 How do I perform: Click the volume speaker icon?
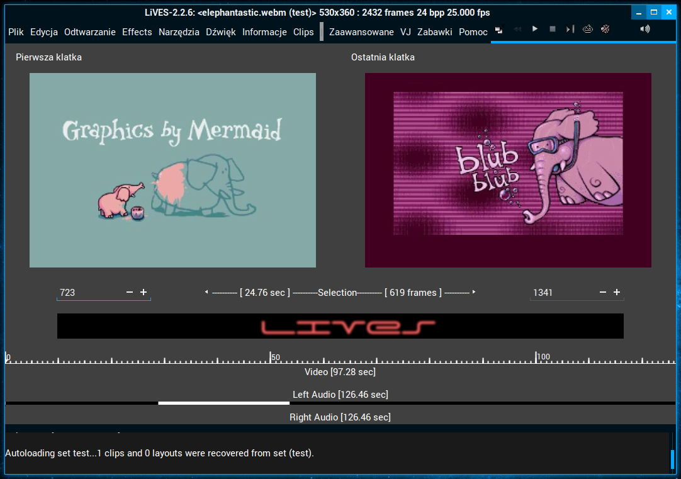coord(645,29)
